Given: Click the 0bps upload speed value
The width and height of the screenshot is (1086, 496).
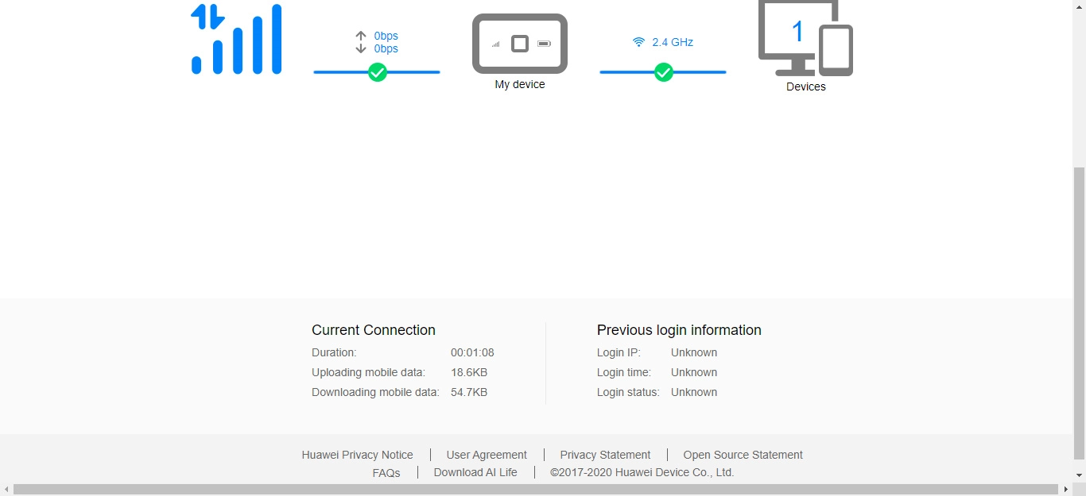Looking at the screenshot, I should click(386, 35).
